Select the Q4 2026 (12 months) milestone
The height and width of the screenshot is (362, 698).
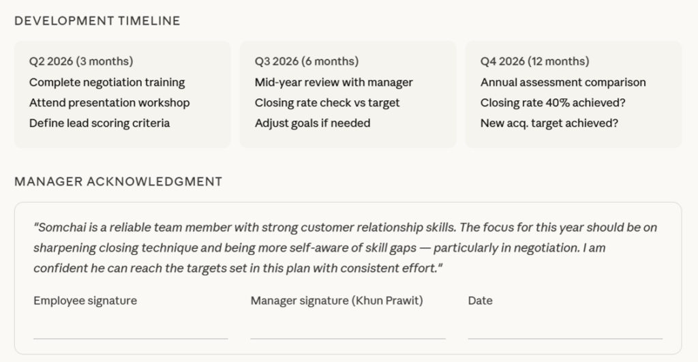tap(535, 61)
